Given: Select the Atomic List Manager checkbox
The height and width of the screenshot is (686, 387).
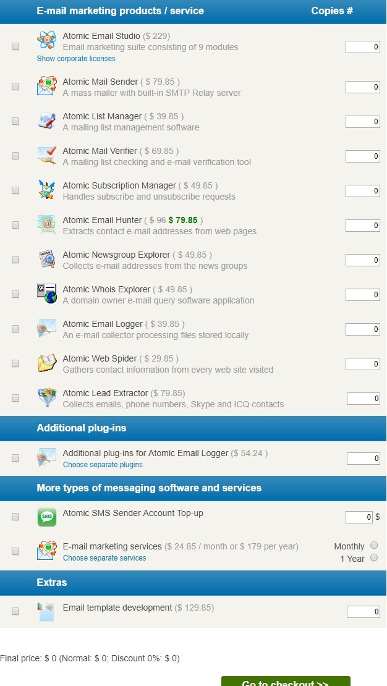Looking at the screenshot, I should point(15,121).
